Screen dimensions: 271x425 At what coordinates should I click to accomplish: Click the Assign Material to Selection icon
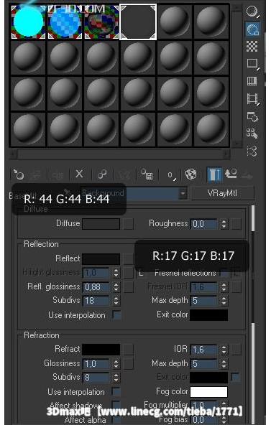click(58, 174)
